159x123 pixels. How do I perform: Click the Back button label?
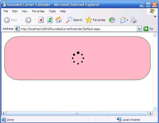click(14, 20)
